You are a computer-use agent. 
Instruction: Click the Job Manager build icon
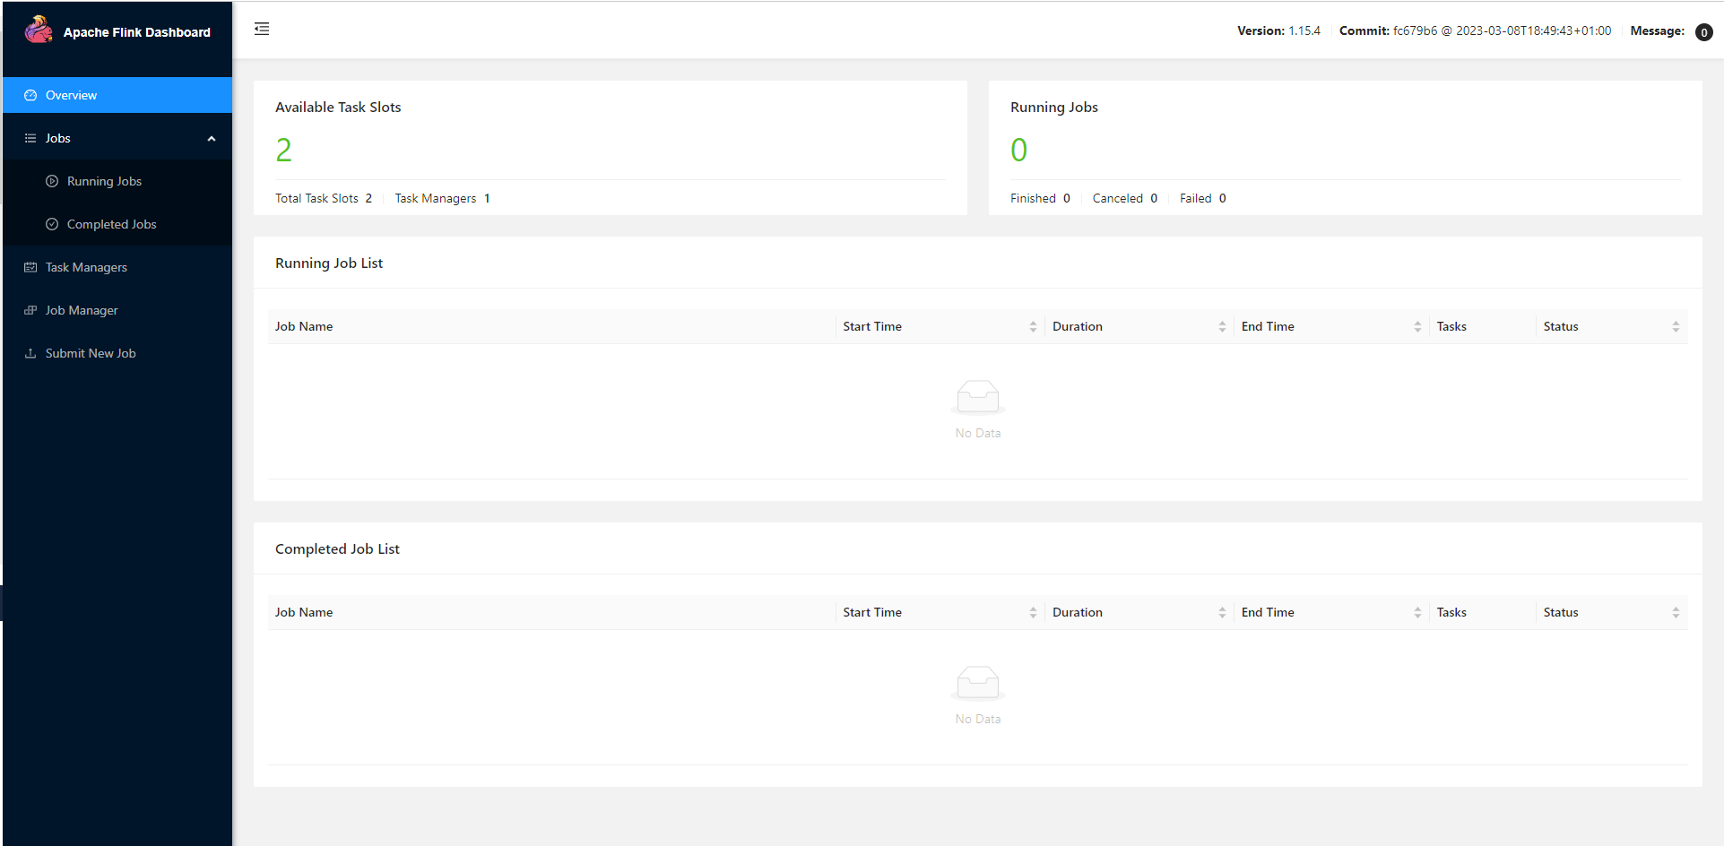[30, 310]
